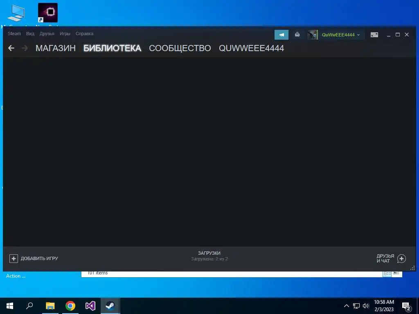Go forward with the right arrow
419x314 pixels.
tap(25, 48)
